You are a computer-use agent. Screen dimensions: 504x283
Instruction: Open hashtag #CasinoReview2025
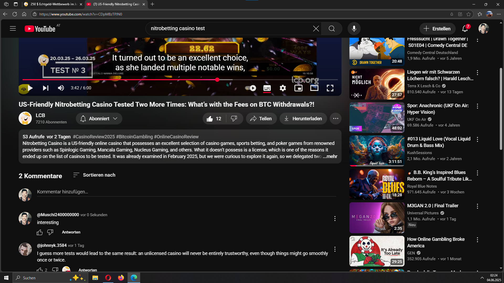[x=94, y=137]
